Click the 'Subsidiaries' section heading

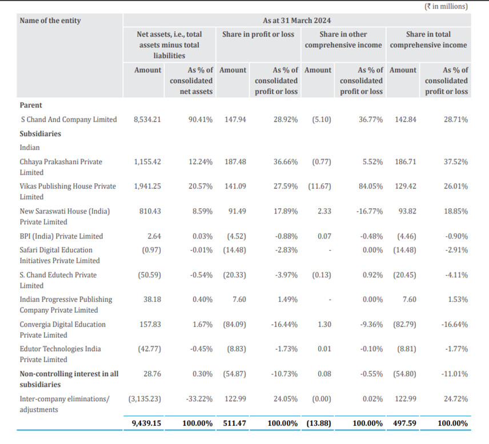pos(40,134)
